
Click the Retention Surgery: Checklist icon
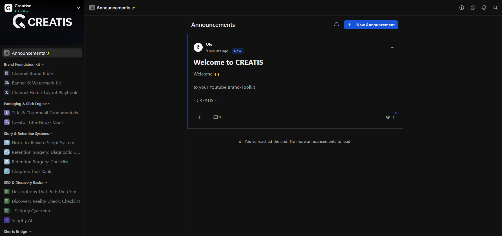[x=7, y=162]
